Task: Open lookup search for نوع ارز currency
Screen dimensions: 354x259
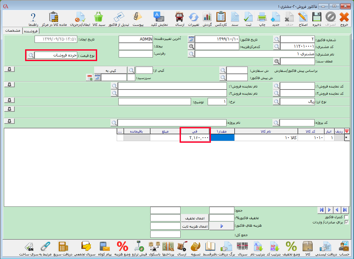Action: (x=276, y=102)
